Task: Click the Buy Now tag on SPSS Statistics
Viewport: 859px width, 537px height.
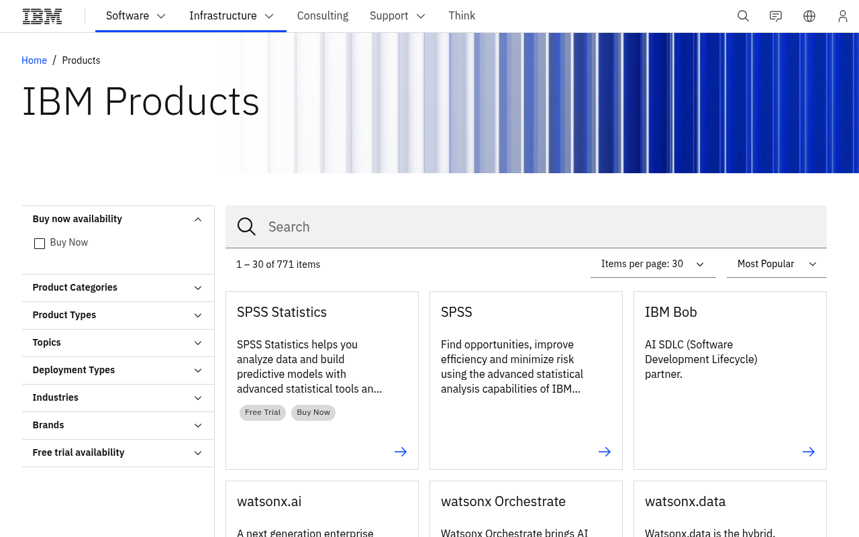Action: 313,413
